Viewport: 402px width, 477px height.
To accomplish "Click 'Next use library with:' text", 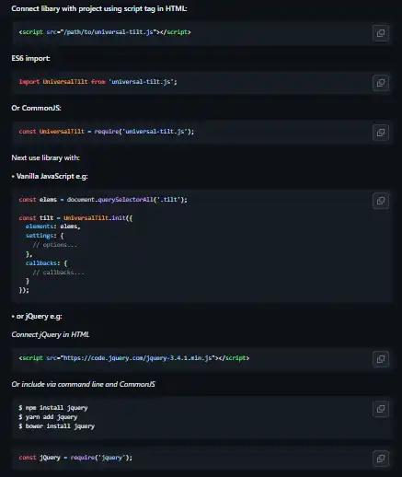I will 45,157.
